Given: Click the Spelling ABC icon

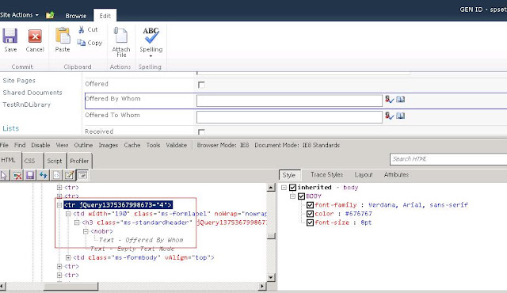Looking at the screenshot, I should (151, 36).
